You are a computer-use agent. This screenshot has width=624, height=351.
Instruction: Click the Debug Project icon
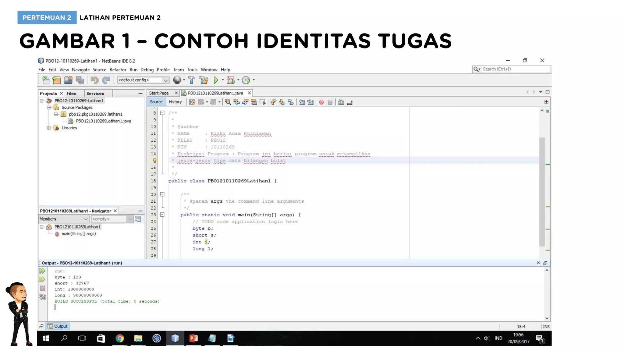tap(231, 80)
